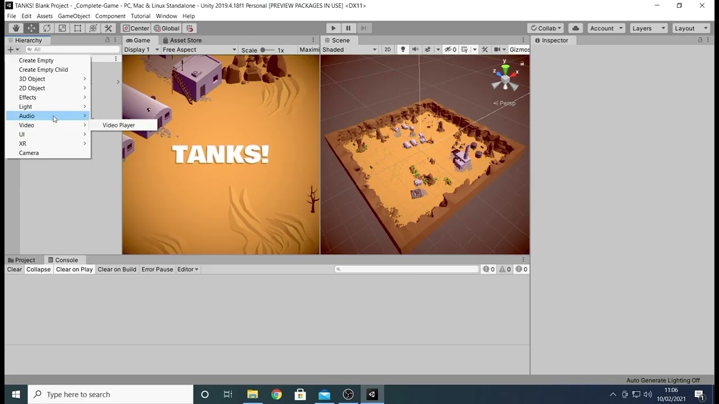Start Play mode
The image size is (719, 404).
click(333, 28)
